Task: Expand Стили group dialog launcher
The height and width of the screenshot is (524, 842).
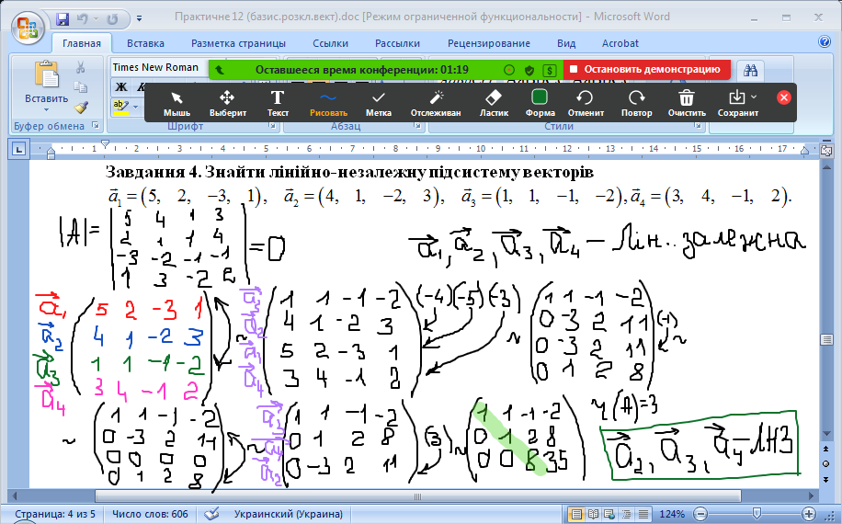Action: click(x=697, y=126)
